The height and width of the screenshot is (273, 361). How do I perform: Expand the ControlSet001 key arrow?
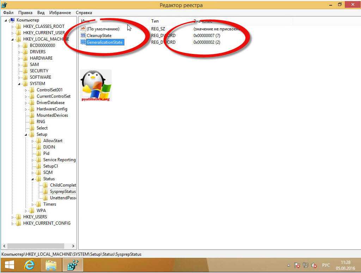pyautogui.click(x=26, y=90)
